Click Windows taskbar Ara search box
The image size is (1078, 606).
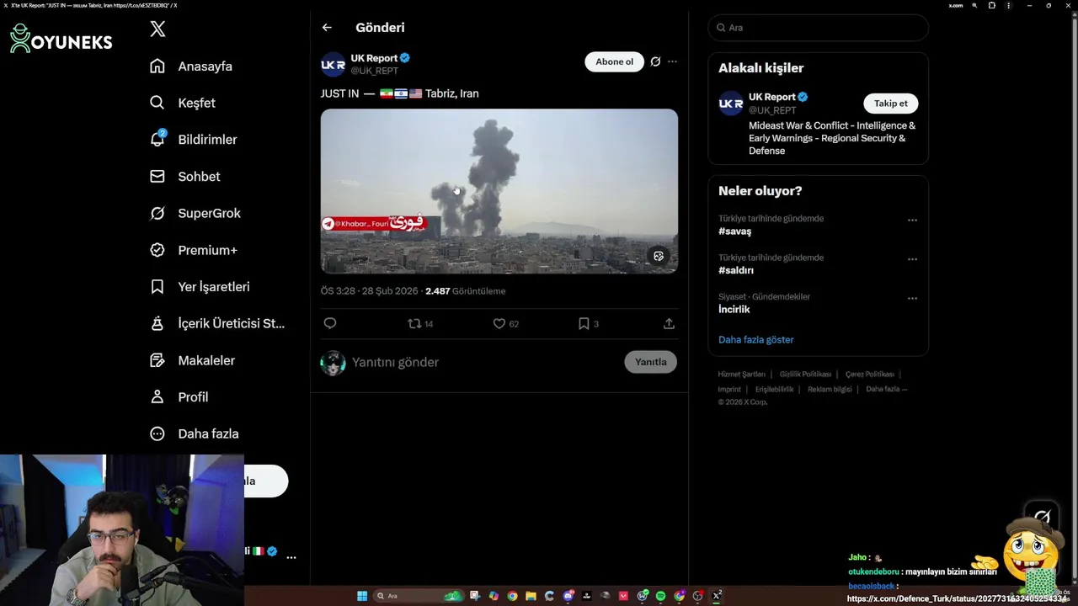(419, 596)
